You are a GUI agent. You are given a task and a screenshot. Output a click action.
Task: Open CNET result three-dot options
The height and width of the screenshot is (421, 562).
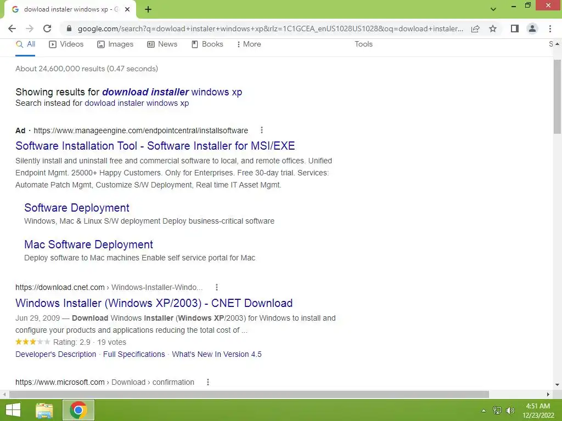coord(216,287)
